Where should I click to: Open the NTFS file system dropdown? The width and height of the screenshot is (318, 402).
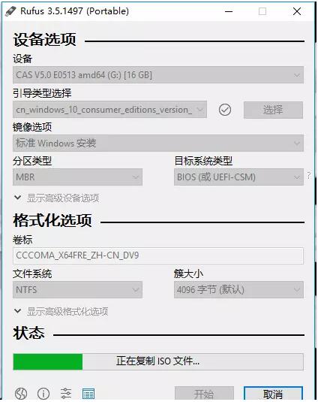[x=77, y=290]
